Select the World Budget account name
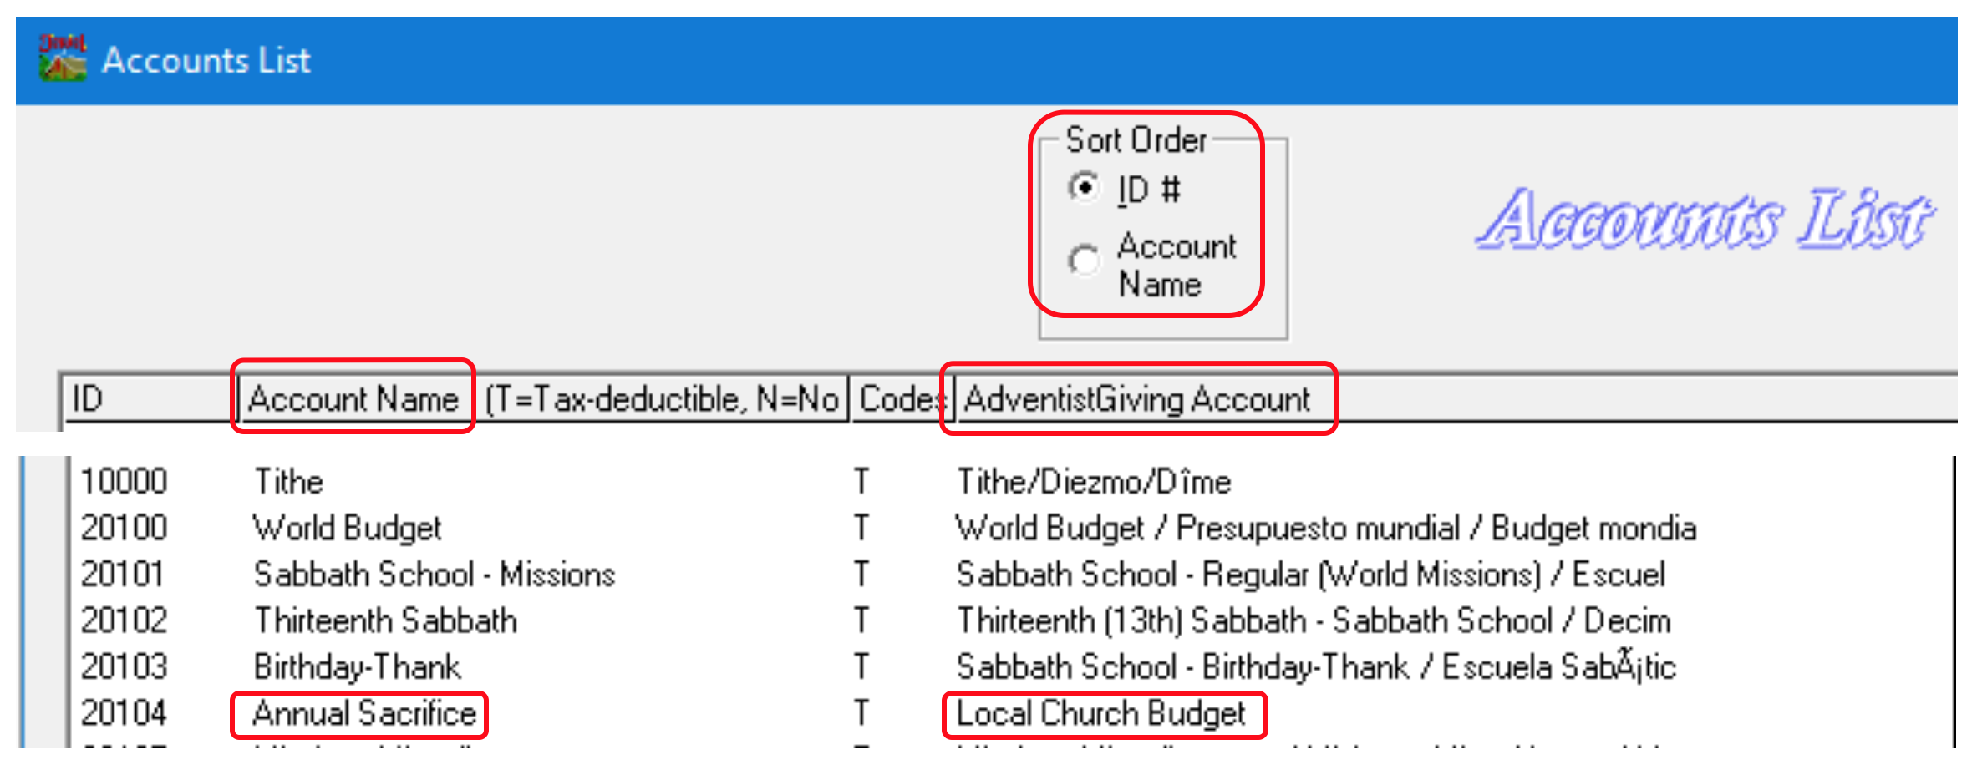The image size is (1977, 780). [347, 528]
